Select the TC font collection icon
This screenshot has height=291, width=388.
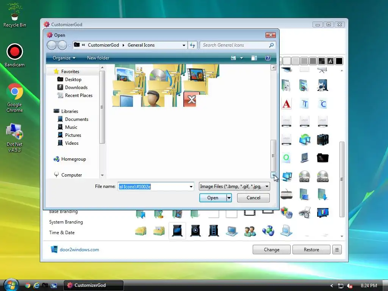point(322,104)
